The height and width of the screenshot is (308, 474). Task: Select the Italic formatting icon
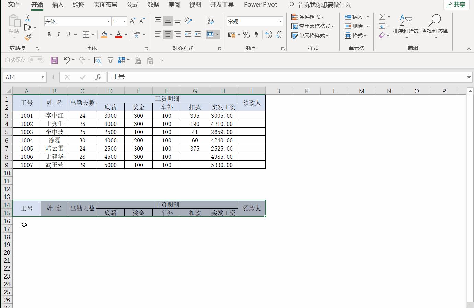pyautogui.click(x=58, y=34)
